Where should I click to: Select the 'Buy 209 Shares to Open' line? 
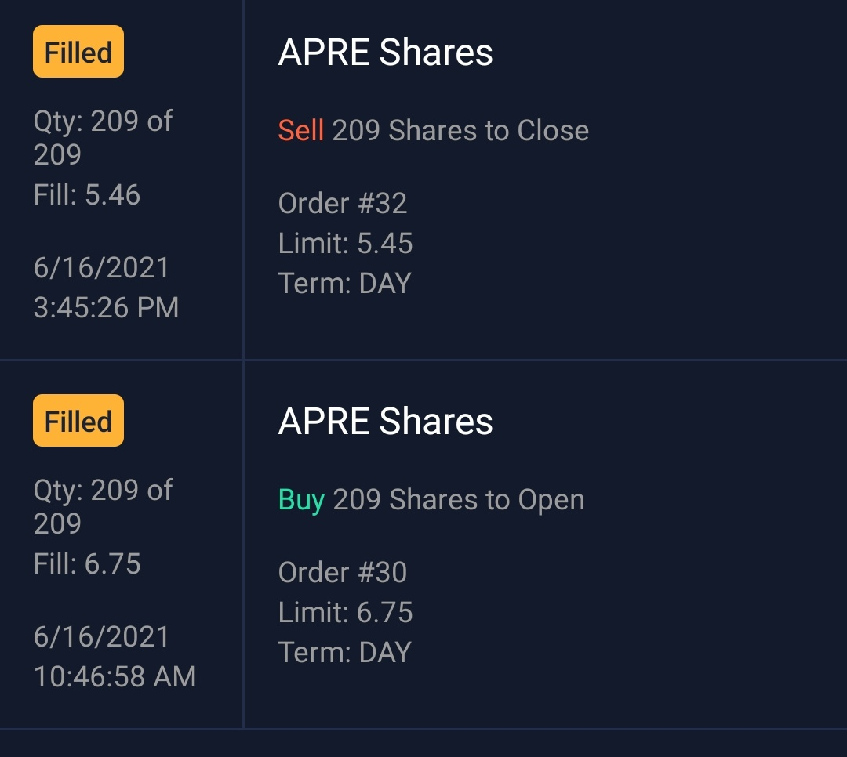[431, 499]
